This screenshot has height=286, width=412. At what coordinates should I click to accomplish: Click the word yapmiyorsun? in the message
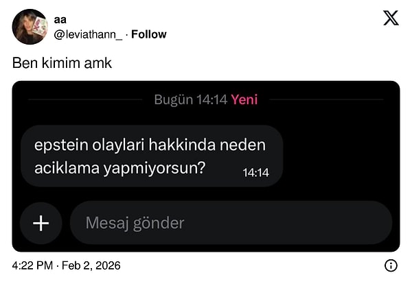154,168
